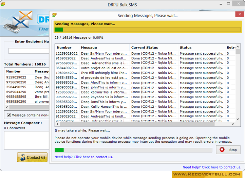
Task: Click the Contact us button
Action: (32, 157)
